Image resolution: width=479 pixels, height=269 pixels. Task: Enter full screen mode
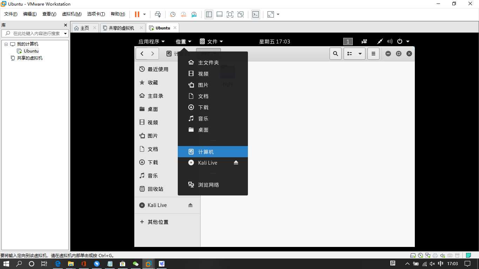tap(230, 14)
